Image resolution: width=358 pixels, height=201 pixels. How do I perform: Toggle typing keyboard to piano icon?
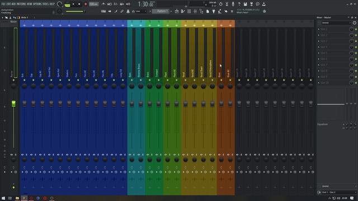[103, 11]
